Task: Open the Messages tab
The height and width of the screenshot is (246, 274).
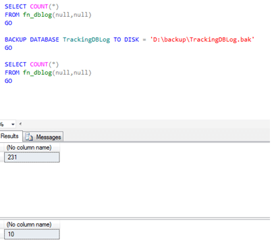Action: 43,137
